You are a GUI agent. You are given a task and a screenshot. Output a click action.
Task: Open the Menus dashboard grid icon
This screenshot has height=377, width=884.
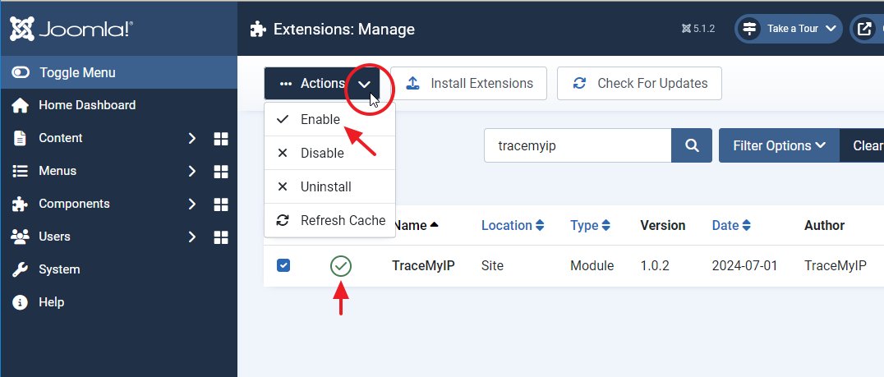pos(220,171)
